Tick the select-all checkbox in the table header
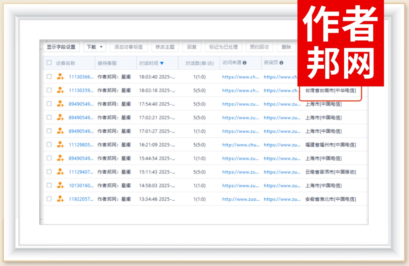The height and width of the screenshot is (266, 409). point(49,63)
